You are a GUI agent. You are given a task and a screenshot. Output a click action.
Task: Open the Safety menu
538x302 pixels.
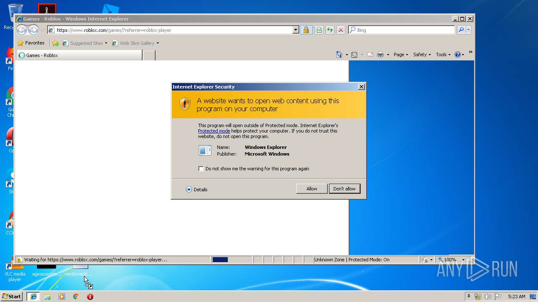click(x=422, y=55)
